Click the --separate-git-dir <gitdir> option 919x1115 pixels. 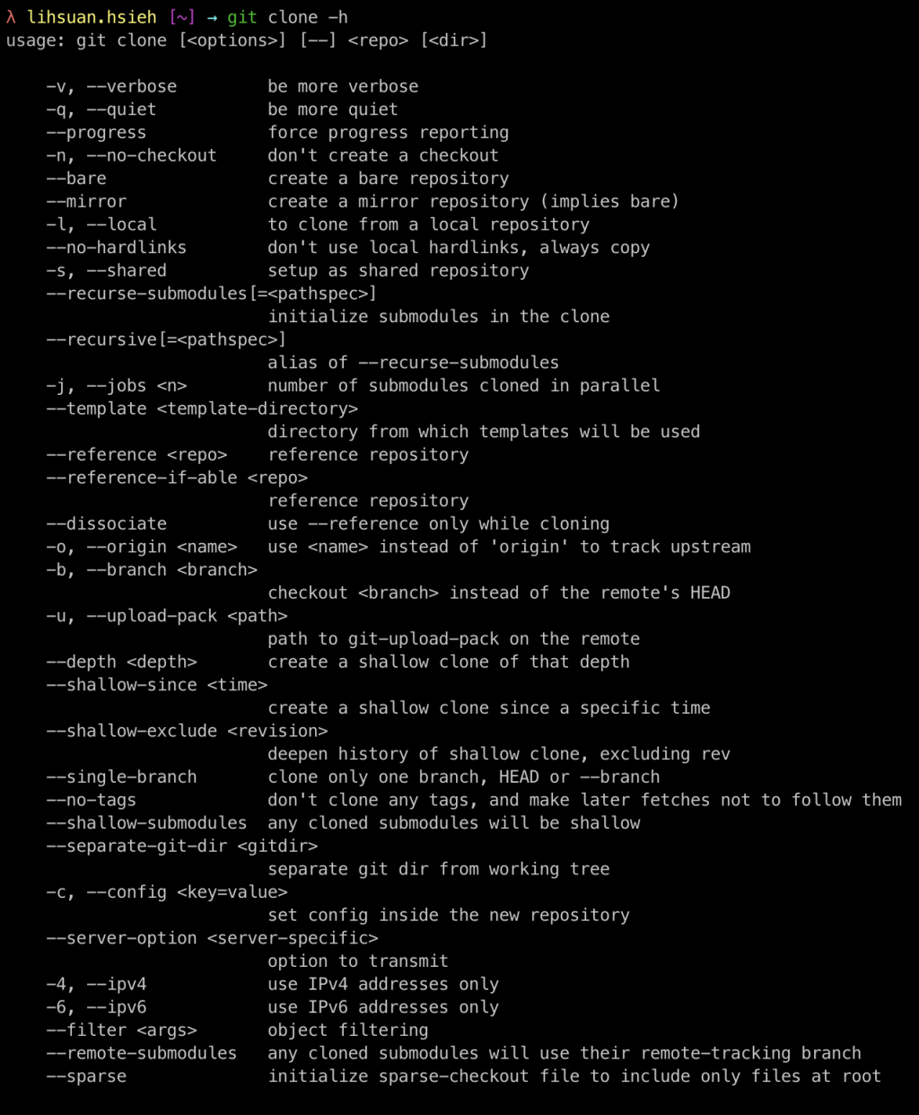pos(182,846)
